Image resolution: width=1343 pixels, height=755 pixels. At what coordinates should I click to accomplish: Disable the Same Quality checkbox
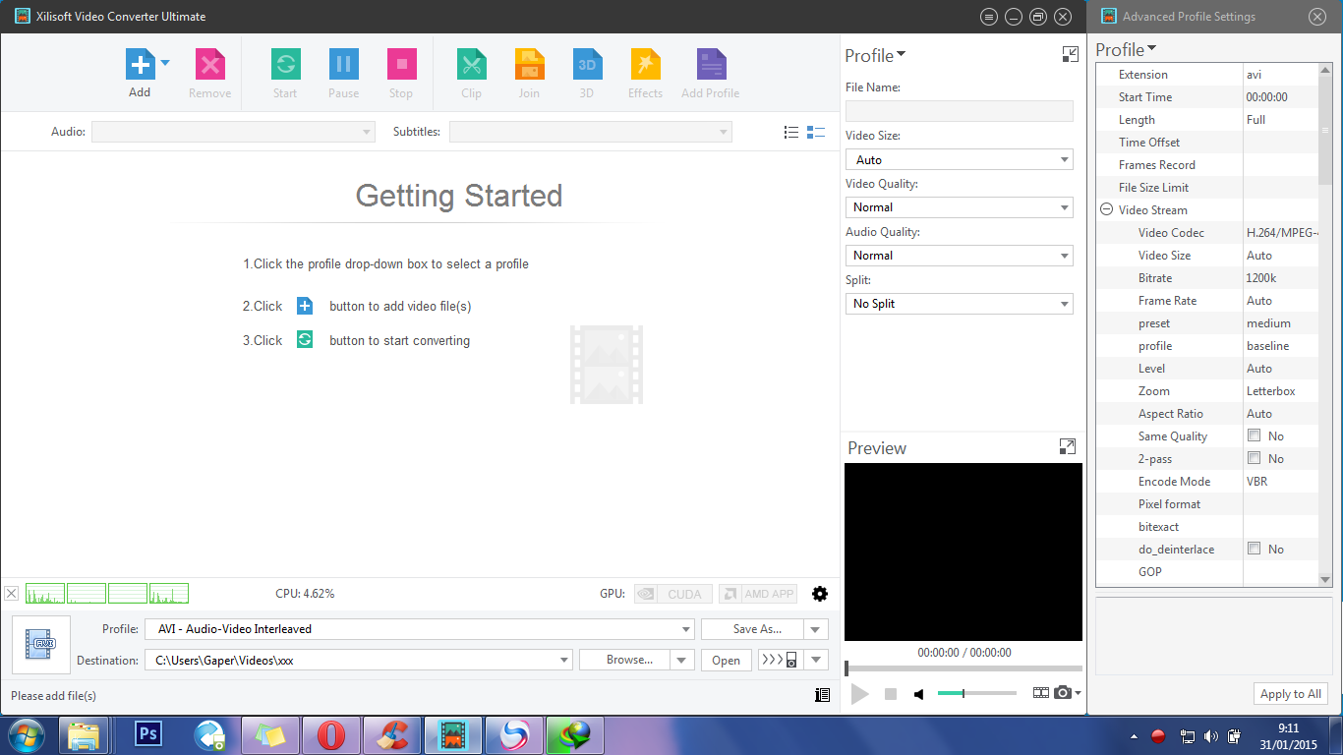click(x=1255, y=436)
